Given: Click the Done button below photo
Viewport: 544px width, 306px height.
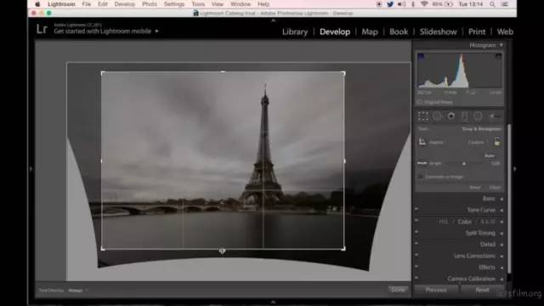Looking at the screenshot, I should tap(398, 290).
